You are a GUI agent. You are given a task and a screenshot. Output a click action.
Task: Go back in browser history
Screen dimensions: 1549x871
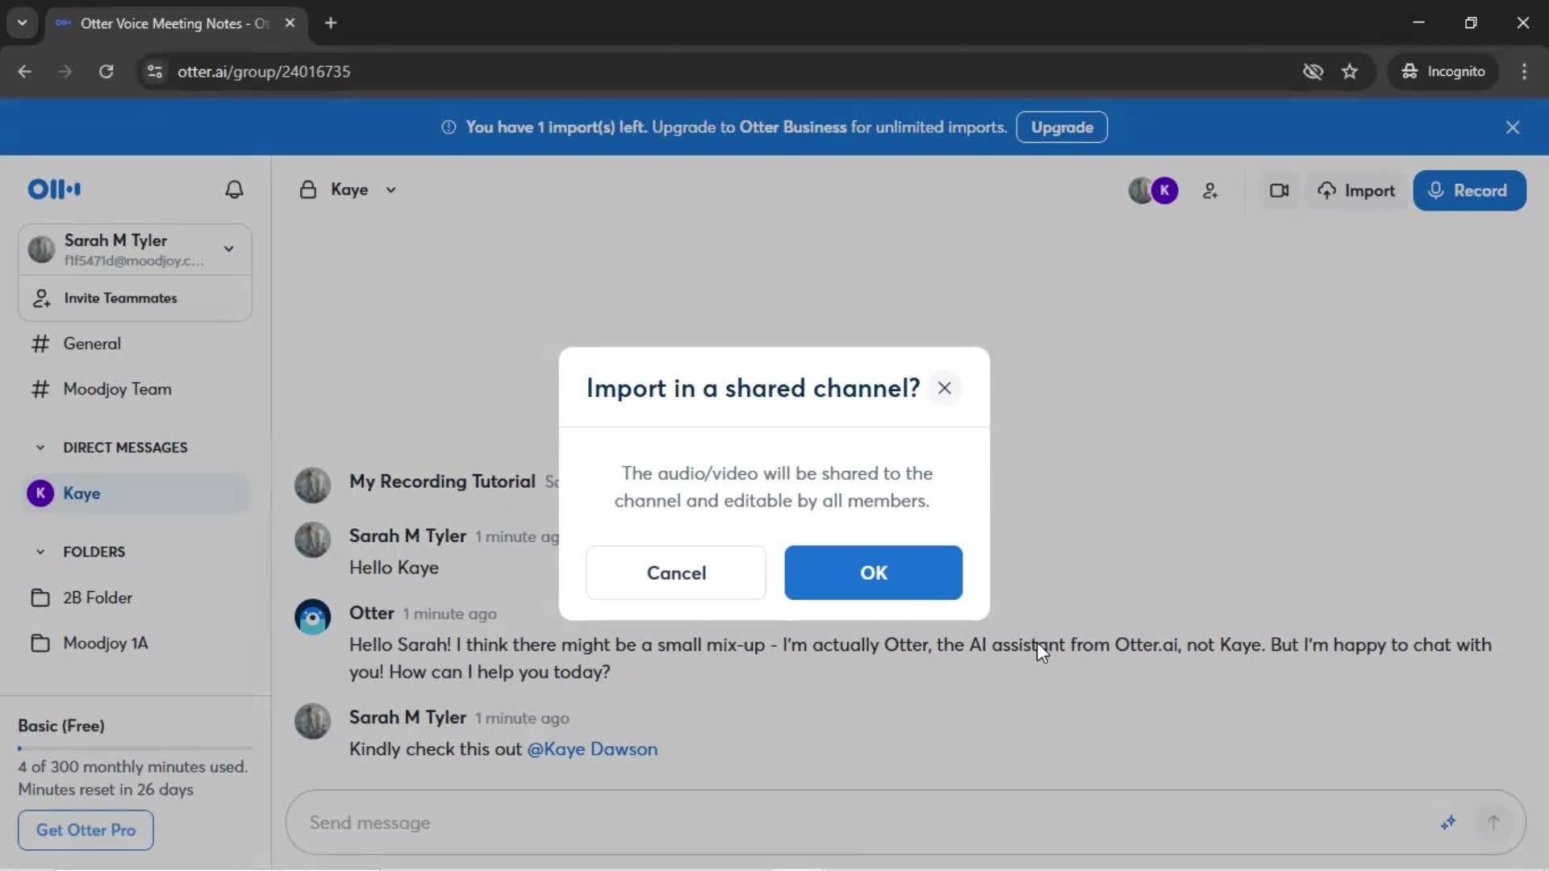pos(25,72)
